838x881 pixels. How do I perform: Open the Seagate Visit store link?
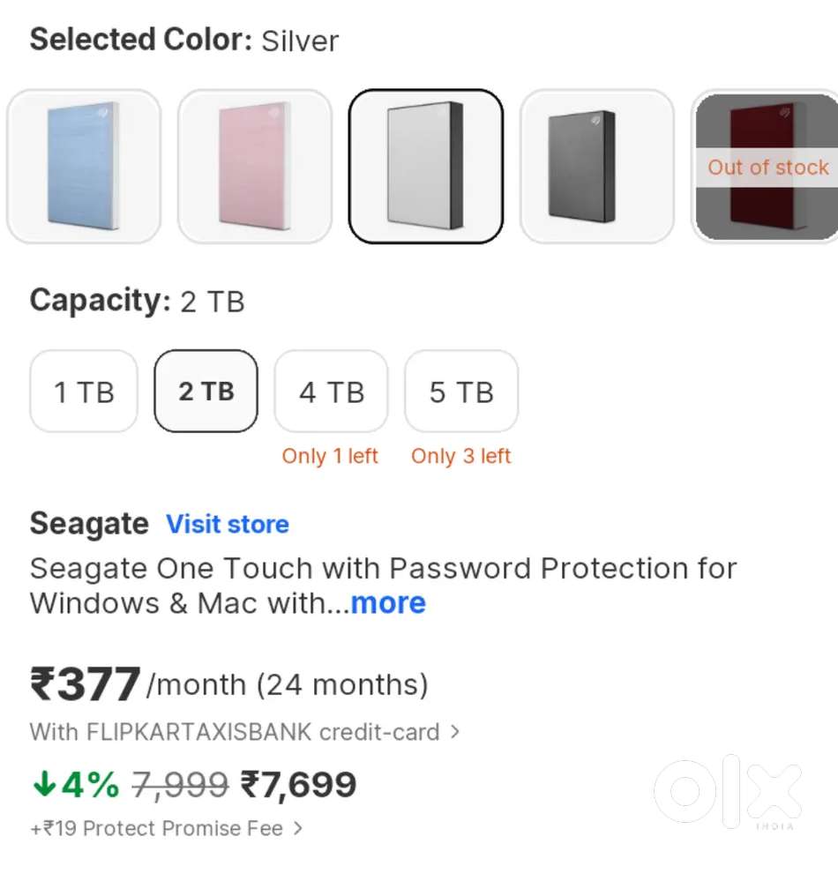[228, 524]
